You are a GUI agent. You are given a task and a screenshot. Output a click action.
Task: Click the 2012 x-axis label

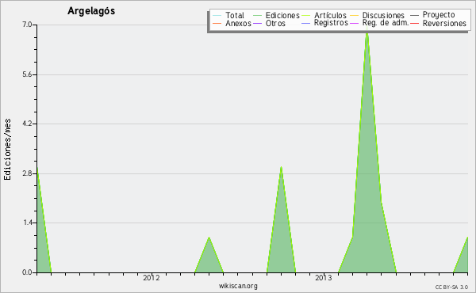tap(152, 277)
